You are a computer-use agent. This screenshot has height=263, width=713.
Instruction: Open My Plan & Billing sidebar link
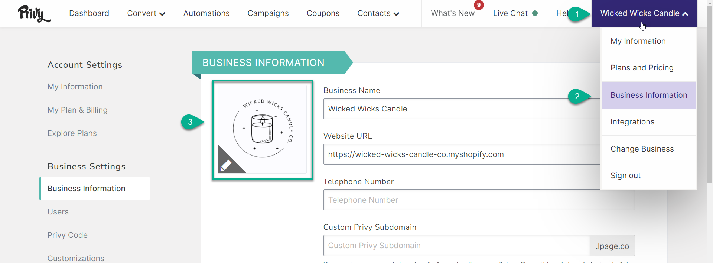tap(78, 110)
